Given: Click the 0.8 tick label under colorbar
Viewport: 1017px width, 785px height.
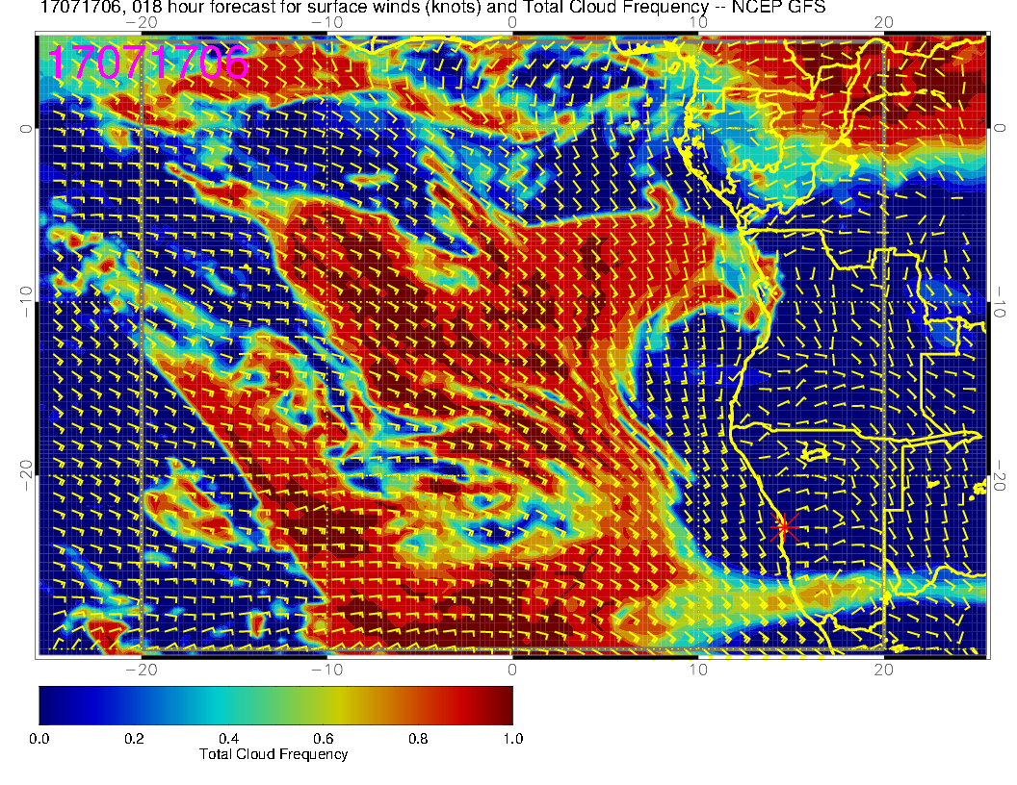Looking at the screenshot, I should click(x=418, y=739).
